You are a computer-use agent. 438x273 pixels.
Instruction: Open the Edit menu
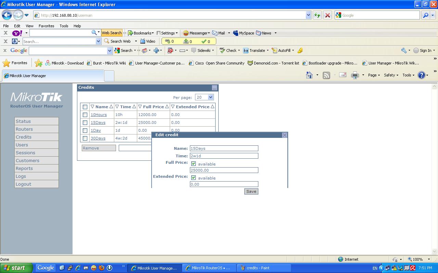pyautogui.click(x=17, y=26)
